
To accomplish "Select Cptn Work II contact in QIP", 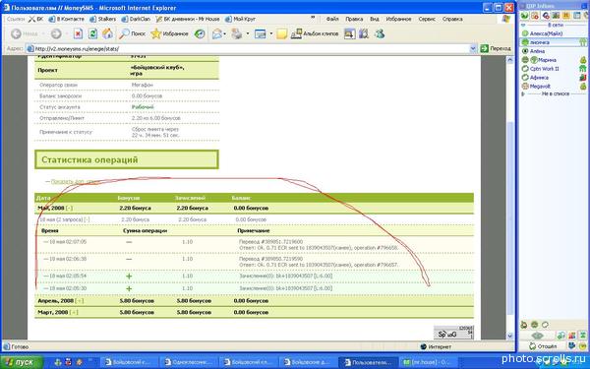I will (x=544, y=69).
